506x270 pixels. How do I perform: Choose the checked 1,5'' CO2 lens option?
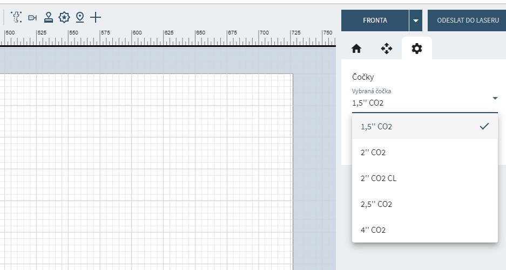pos(424,127)
